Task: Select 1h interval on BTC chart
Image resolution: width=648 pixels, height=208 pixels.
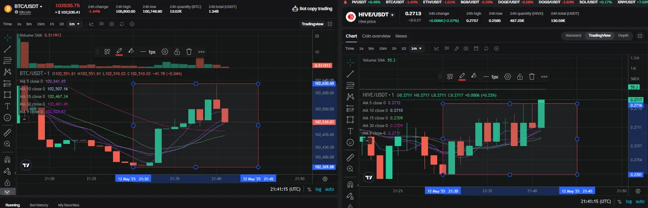Action: [52, 24]
